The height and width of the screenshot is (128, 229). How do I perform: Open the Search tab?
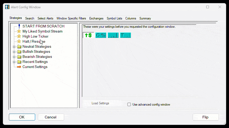tap(30, 18)
